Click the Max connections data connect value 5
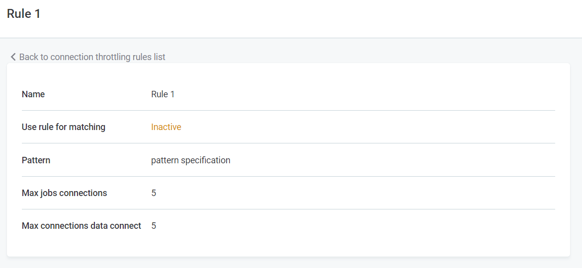This screenshot has height=268, width=582. (x=154, y=226)
